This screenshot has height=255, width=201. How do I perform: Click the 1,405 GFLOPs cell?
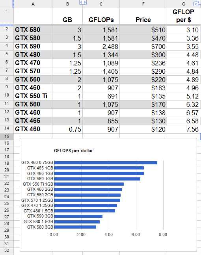point(101,71)
